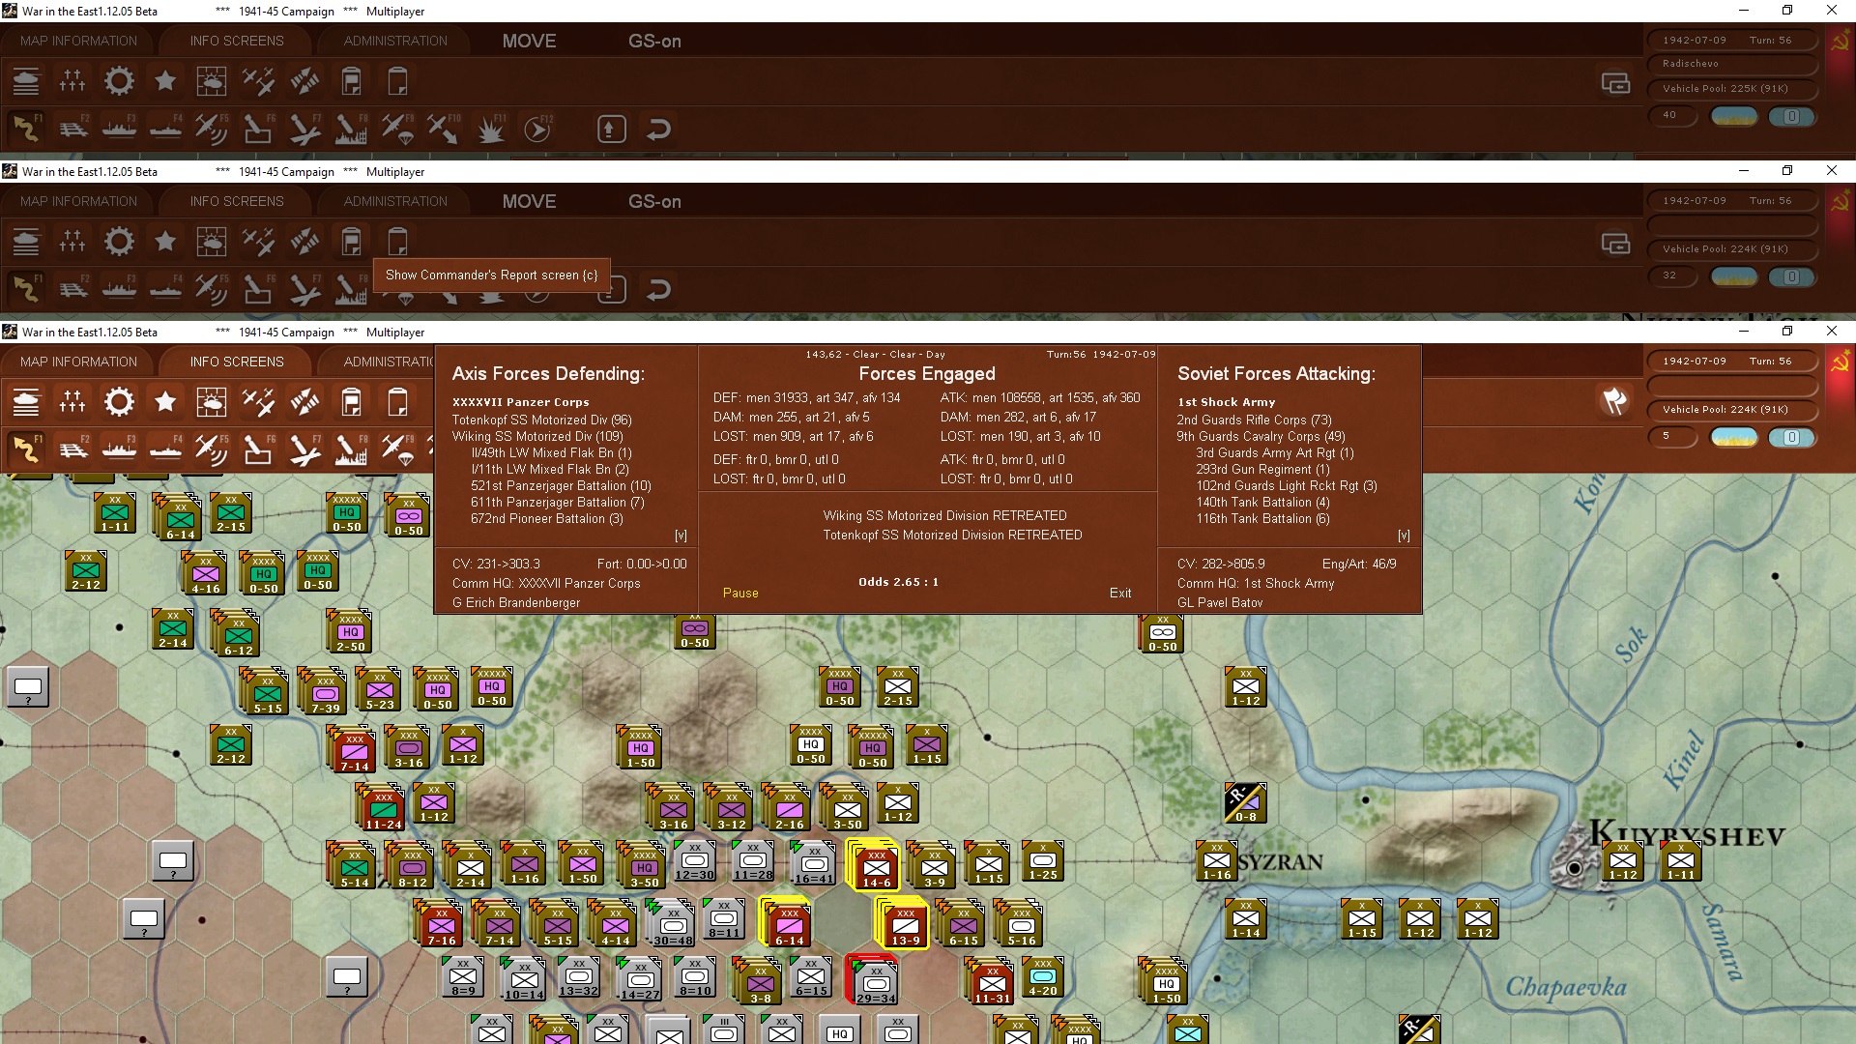Select F2 rail move mode, top window
The height and width of the screenshot is (1044, 1856).
72,129
